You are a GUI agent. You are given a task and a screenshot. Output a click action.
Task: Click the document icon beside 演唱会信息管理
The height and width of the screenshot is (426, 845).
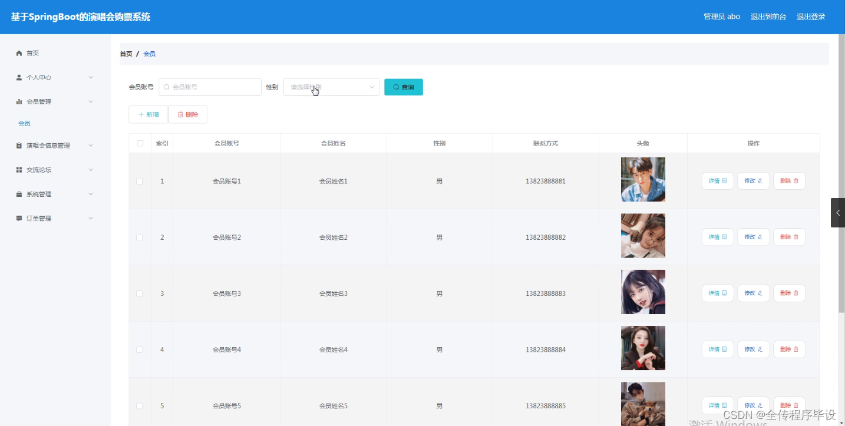(x=18, y=145)
